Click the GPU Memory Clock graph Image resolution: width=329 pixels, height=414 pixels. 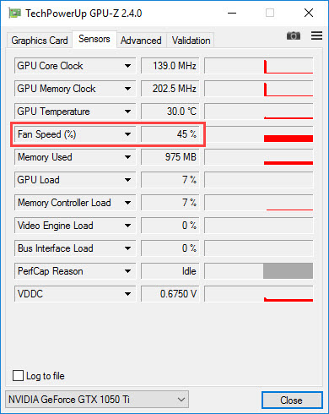pyautogui.click(x=259, y=89)
